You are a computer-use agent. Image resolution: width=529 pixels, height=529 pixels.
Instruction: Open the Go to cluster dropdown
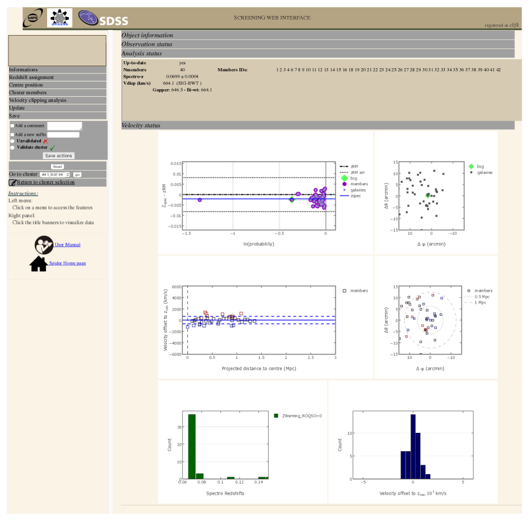55,174
